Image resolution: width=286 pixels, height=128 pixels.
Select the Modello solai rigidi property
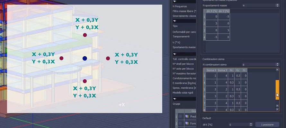(183, 93)
